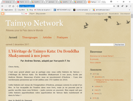Click the remy.bouchardon email in the navbar
This screenshot has height=101, width=133.
point(96,14)
